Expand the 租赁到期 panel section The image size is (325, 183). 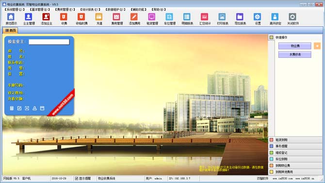295,140
